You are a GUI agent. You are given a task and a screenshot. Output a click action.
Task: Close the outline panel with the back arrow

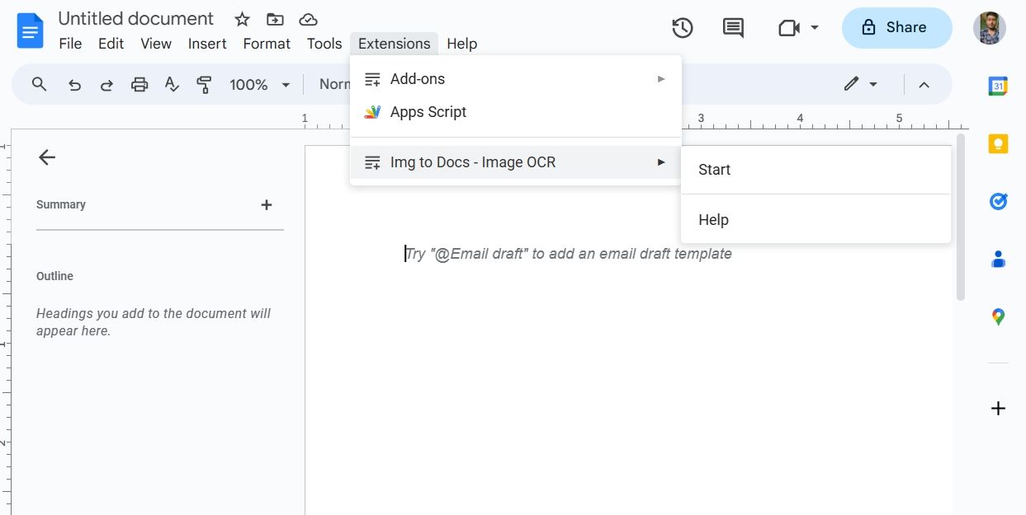coord(47,157)
